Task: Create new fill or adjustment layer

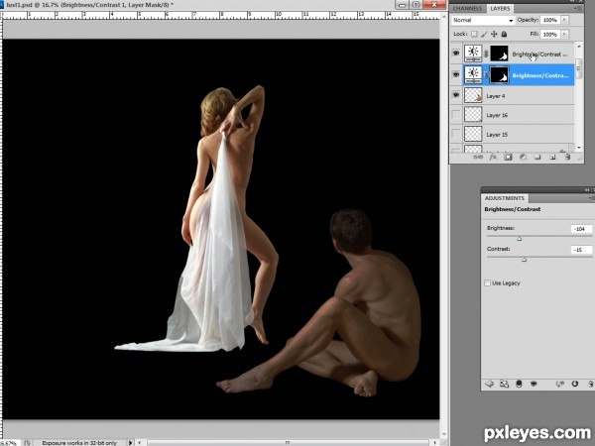Action: tap(523, 157)
